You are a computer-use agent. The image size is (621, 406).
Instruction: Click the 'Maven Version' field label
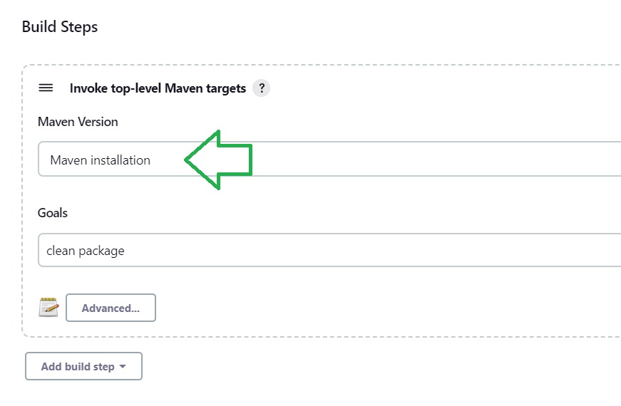(x=78, y=122)
